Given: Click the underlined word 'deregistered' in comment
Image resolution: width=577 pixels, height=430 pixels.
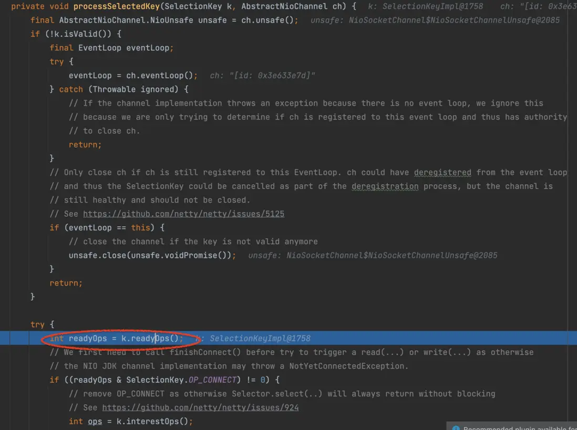Looking at the screenshot, I should (x=442, y=172).
